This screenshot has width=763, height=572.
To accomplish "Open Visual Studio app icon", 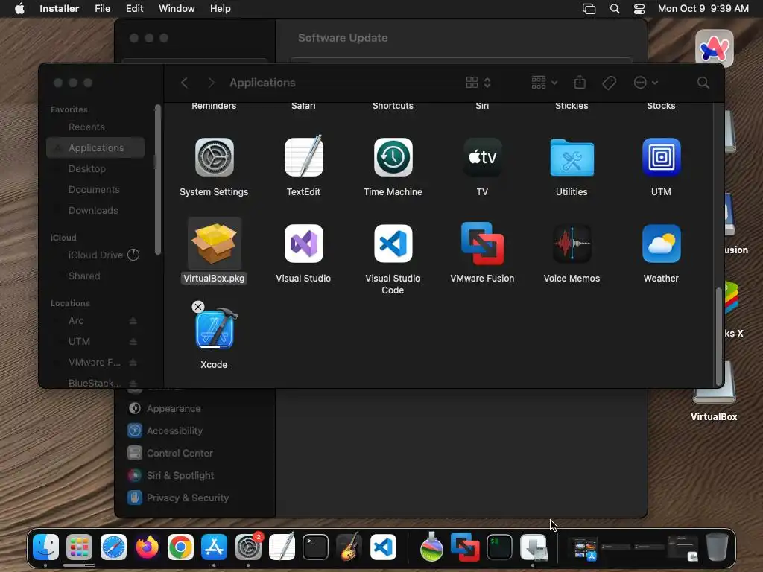I will pyautogui.click(x=304, y=244).
